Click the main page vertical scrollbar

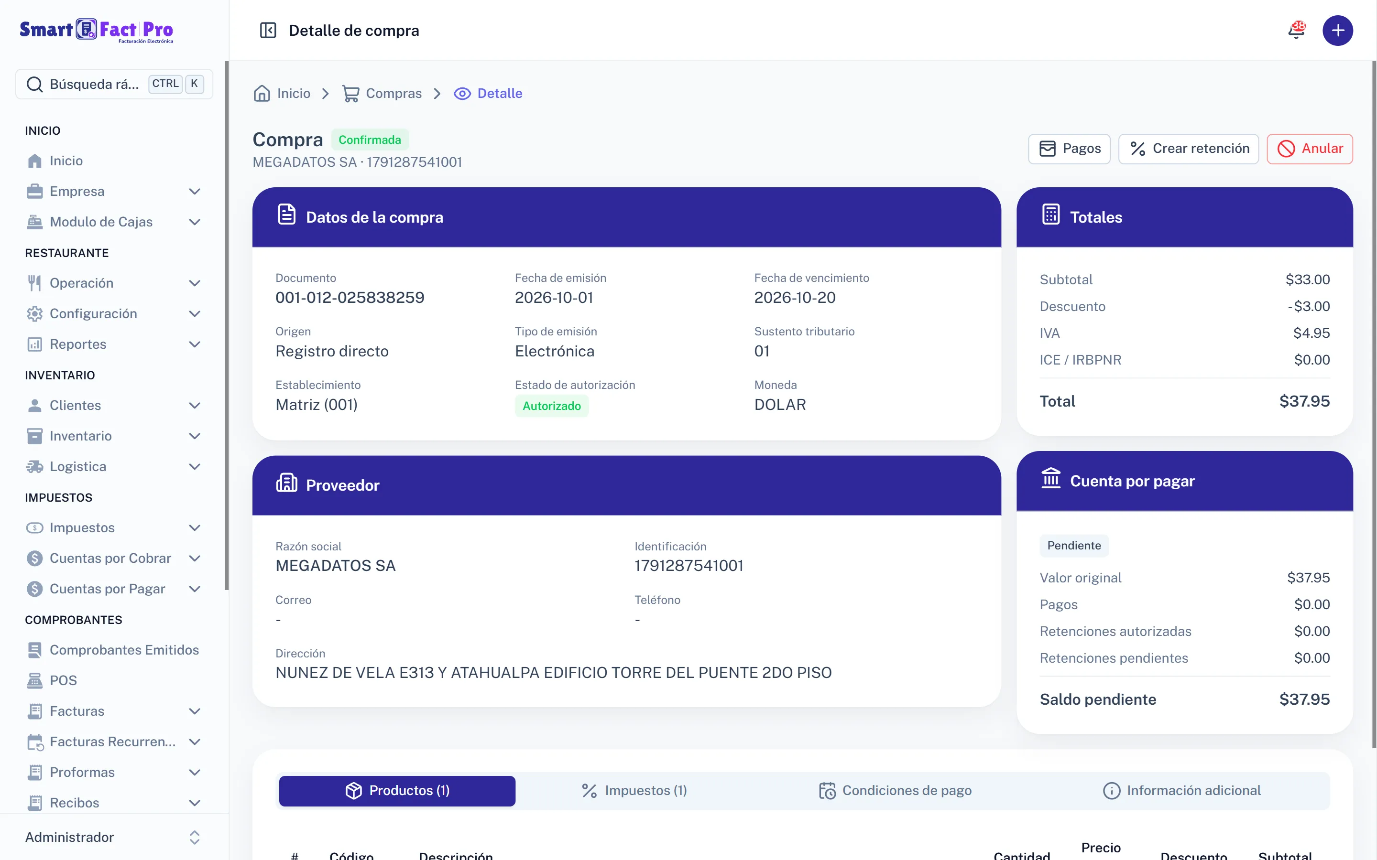tap(1374, 405)
